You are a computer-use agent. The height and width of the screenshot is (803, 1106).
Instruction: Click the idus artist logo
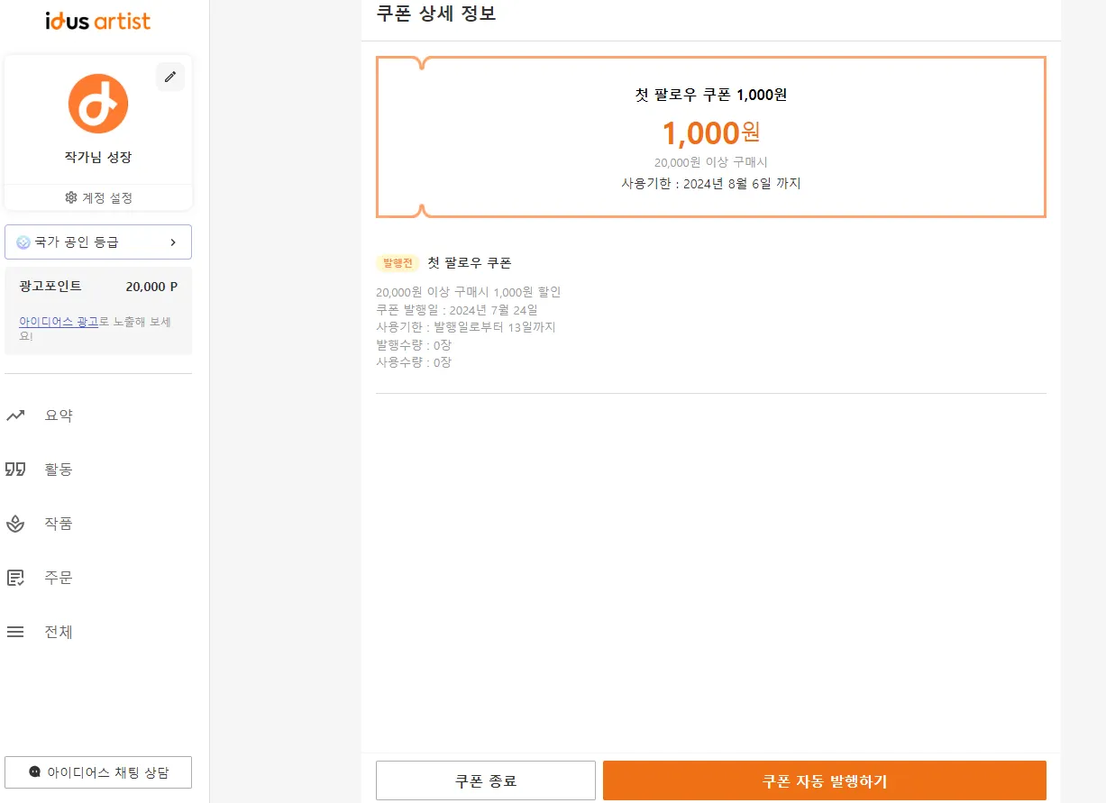(x=98, y=21)
